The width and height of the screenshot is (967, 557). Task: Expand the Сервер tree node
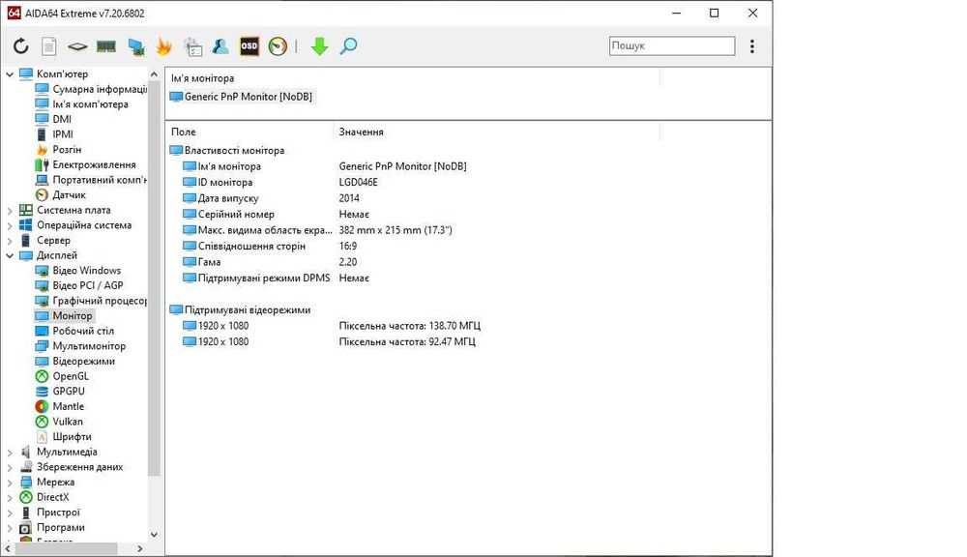point(10,241)
